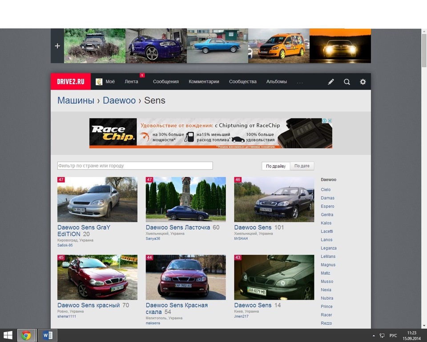427x342 pixels.
Task: Open the Sens Ласточка car thumbnail
Action: (186, 199)
